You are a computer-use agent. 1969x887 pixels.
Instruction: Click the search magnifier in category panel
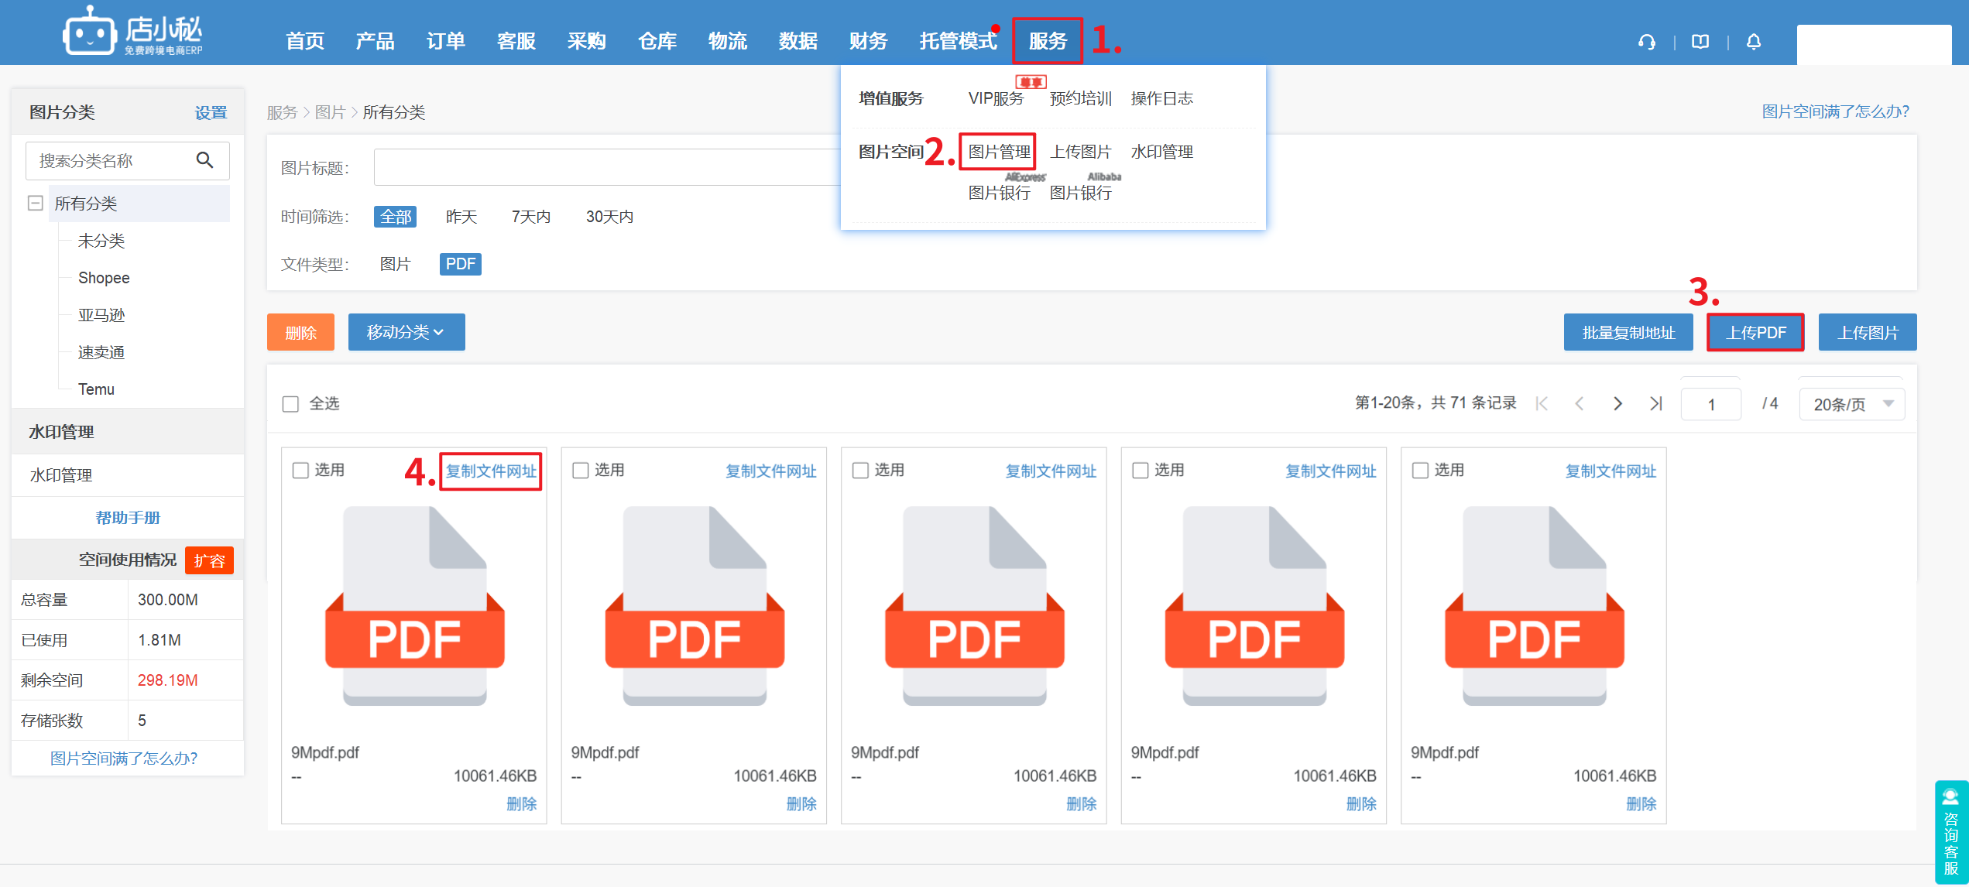point(204,160)
